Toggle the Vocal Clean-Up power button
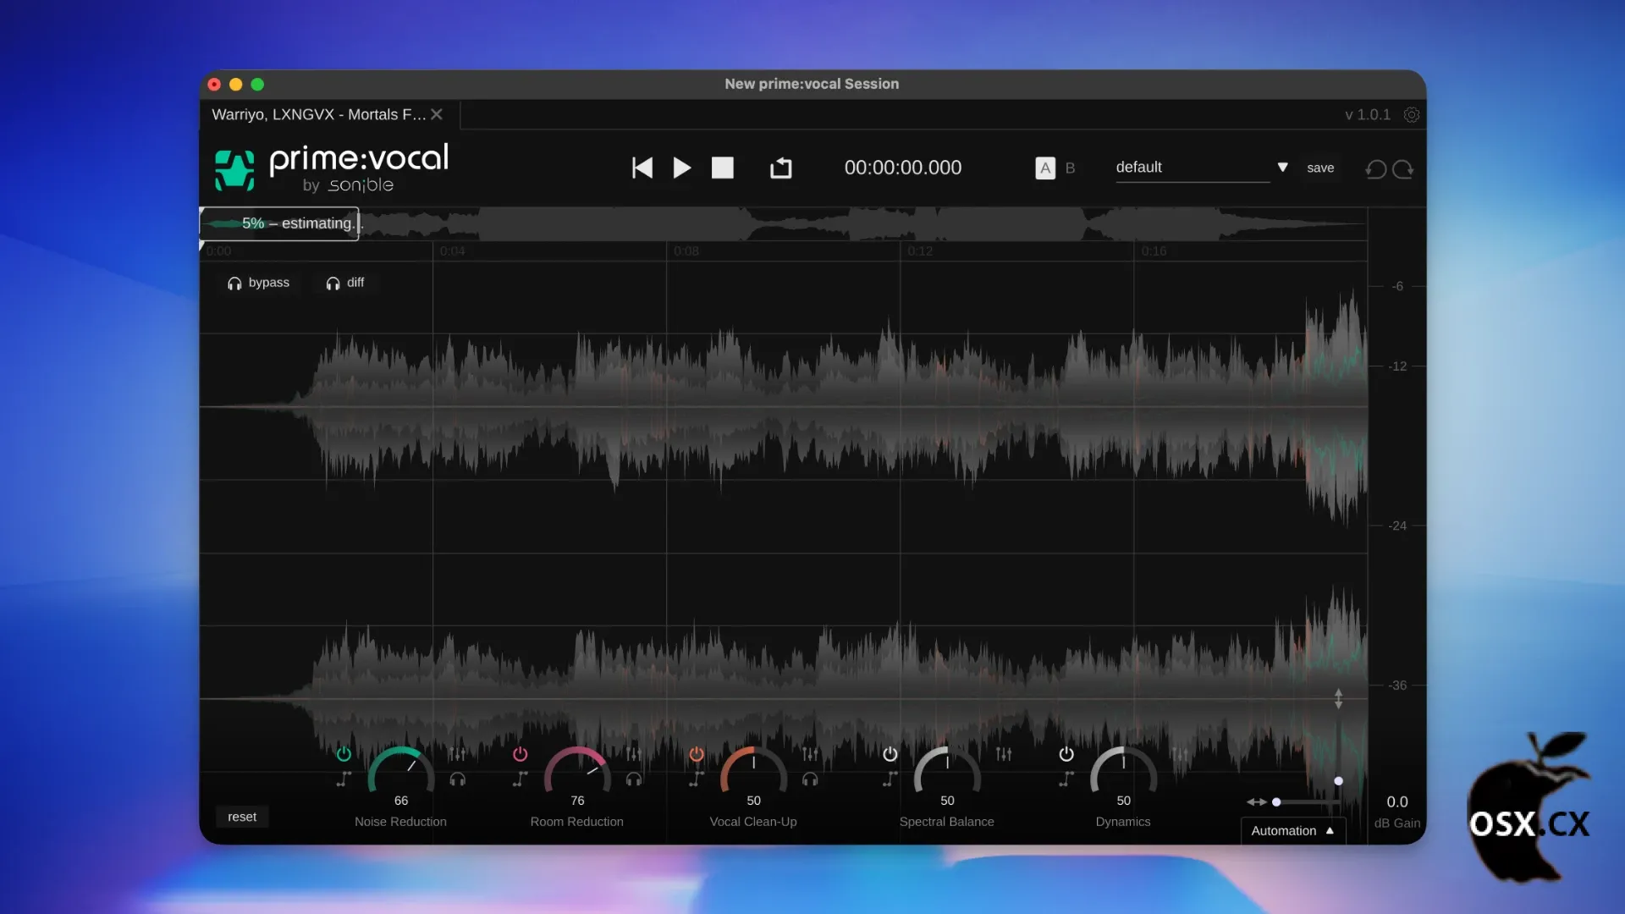Viewport: 1625px width, 914px height. (x=697, y=753)
